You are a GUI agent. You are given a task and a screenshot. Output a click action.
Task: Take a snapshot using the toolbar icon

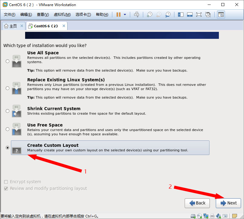(x=149, y=15)
